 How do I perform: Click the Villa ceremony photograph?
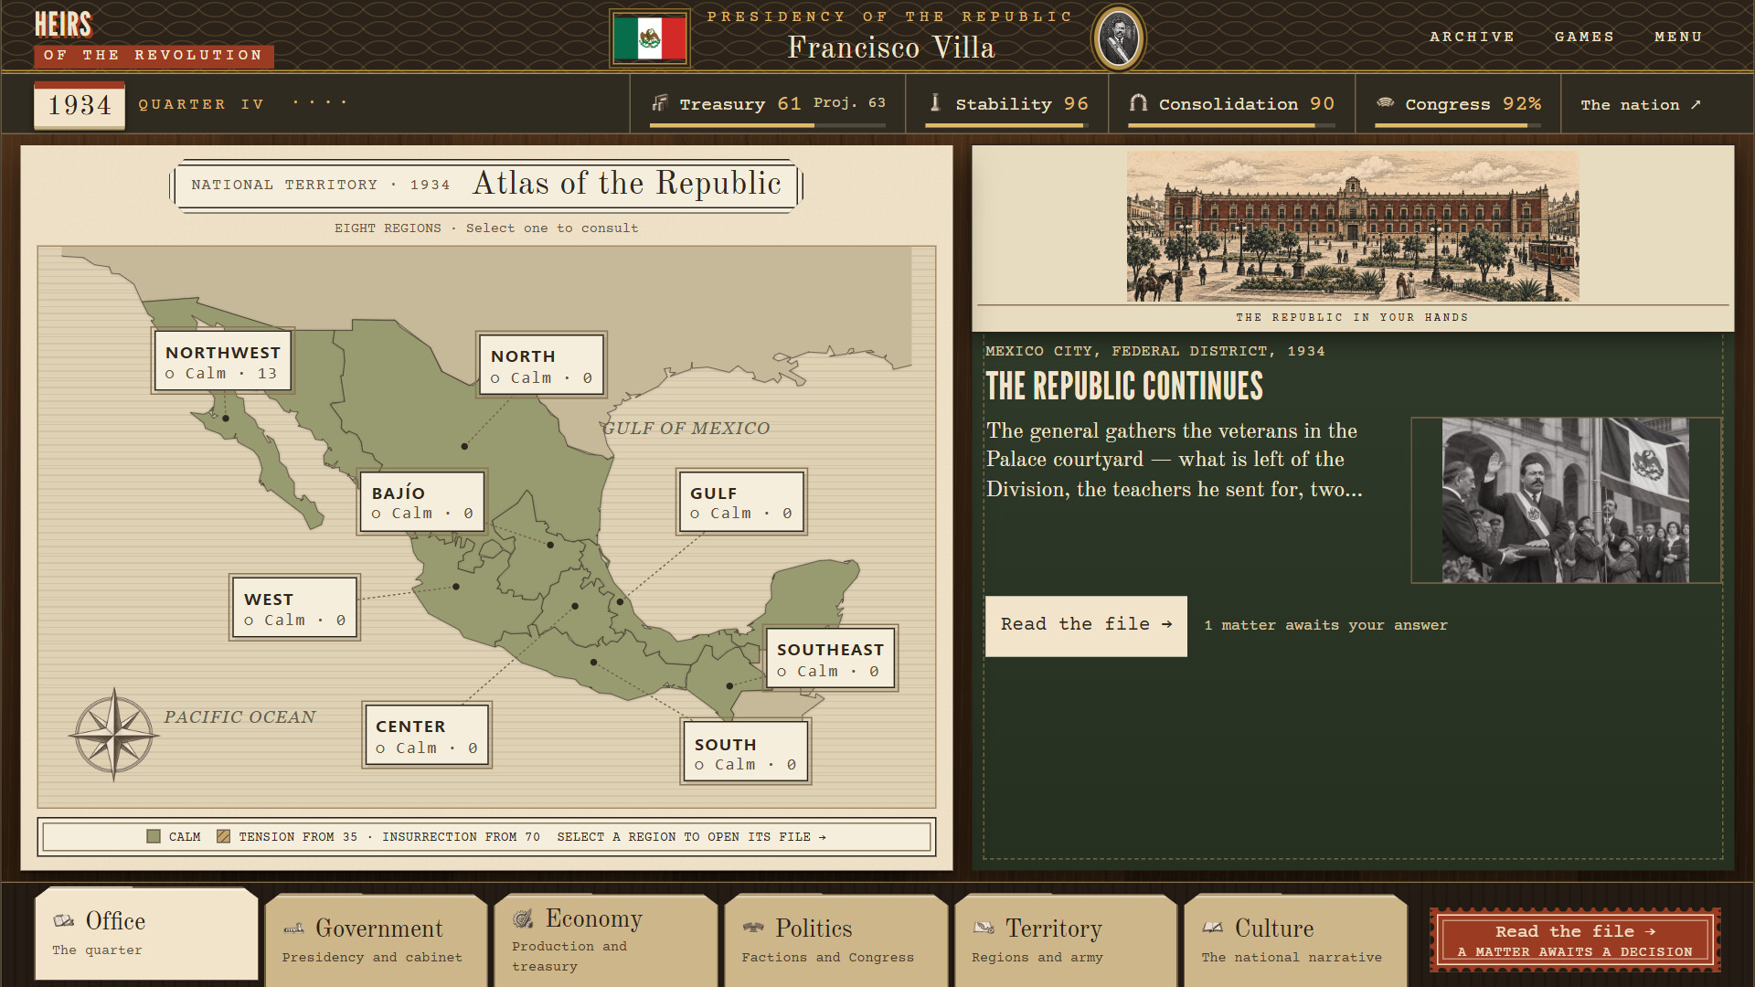(1566, 500)
